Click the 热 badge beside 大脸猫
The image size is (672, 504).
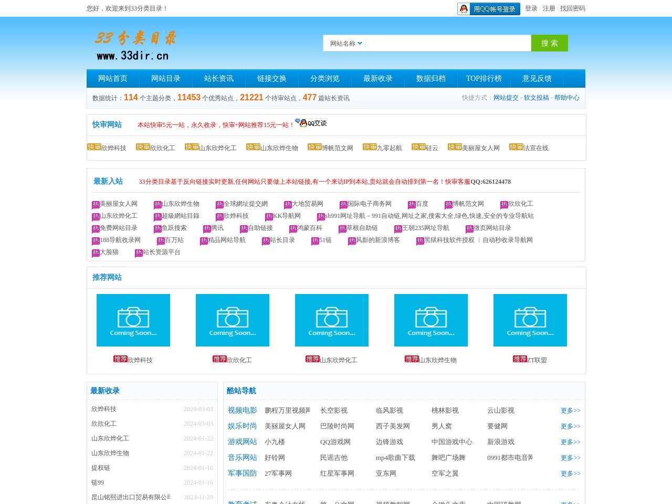point(96,253)
